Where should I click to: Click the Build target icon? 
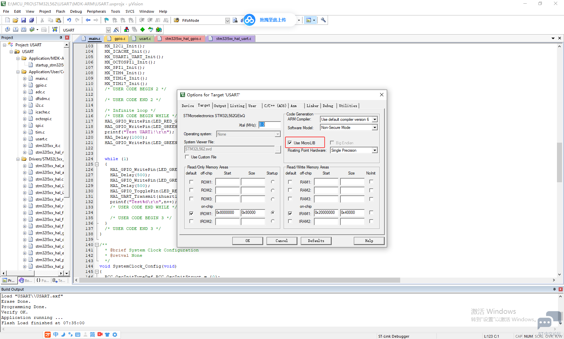point(15,30)
